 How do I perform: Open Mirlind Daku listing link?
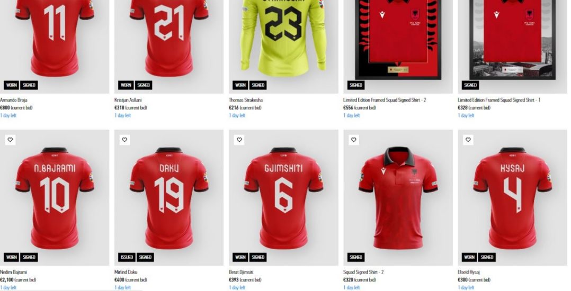click(x=126, y=272)
